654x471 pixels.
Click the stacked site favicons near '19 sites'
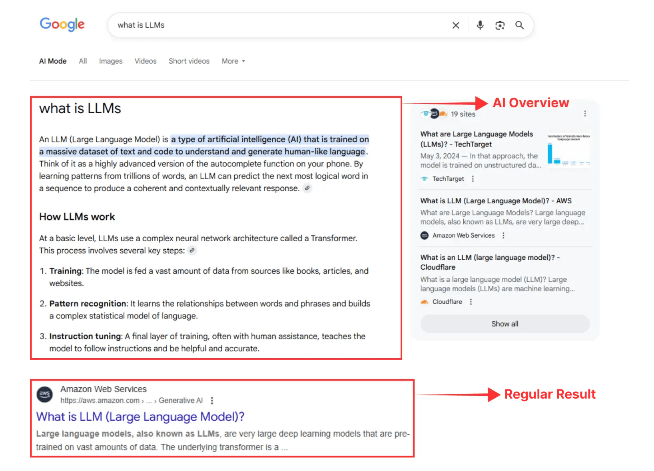(435, 114)
